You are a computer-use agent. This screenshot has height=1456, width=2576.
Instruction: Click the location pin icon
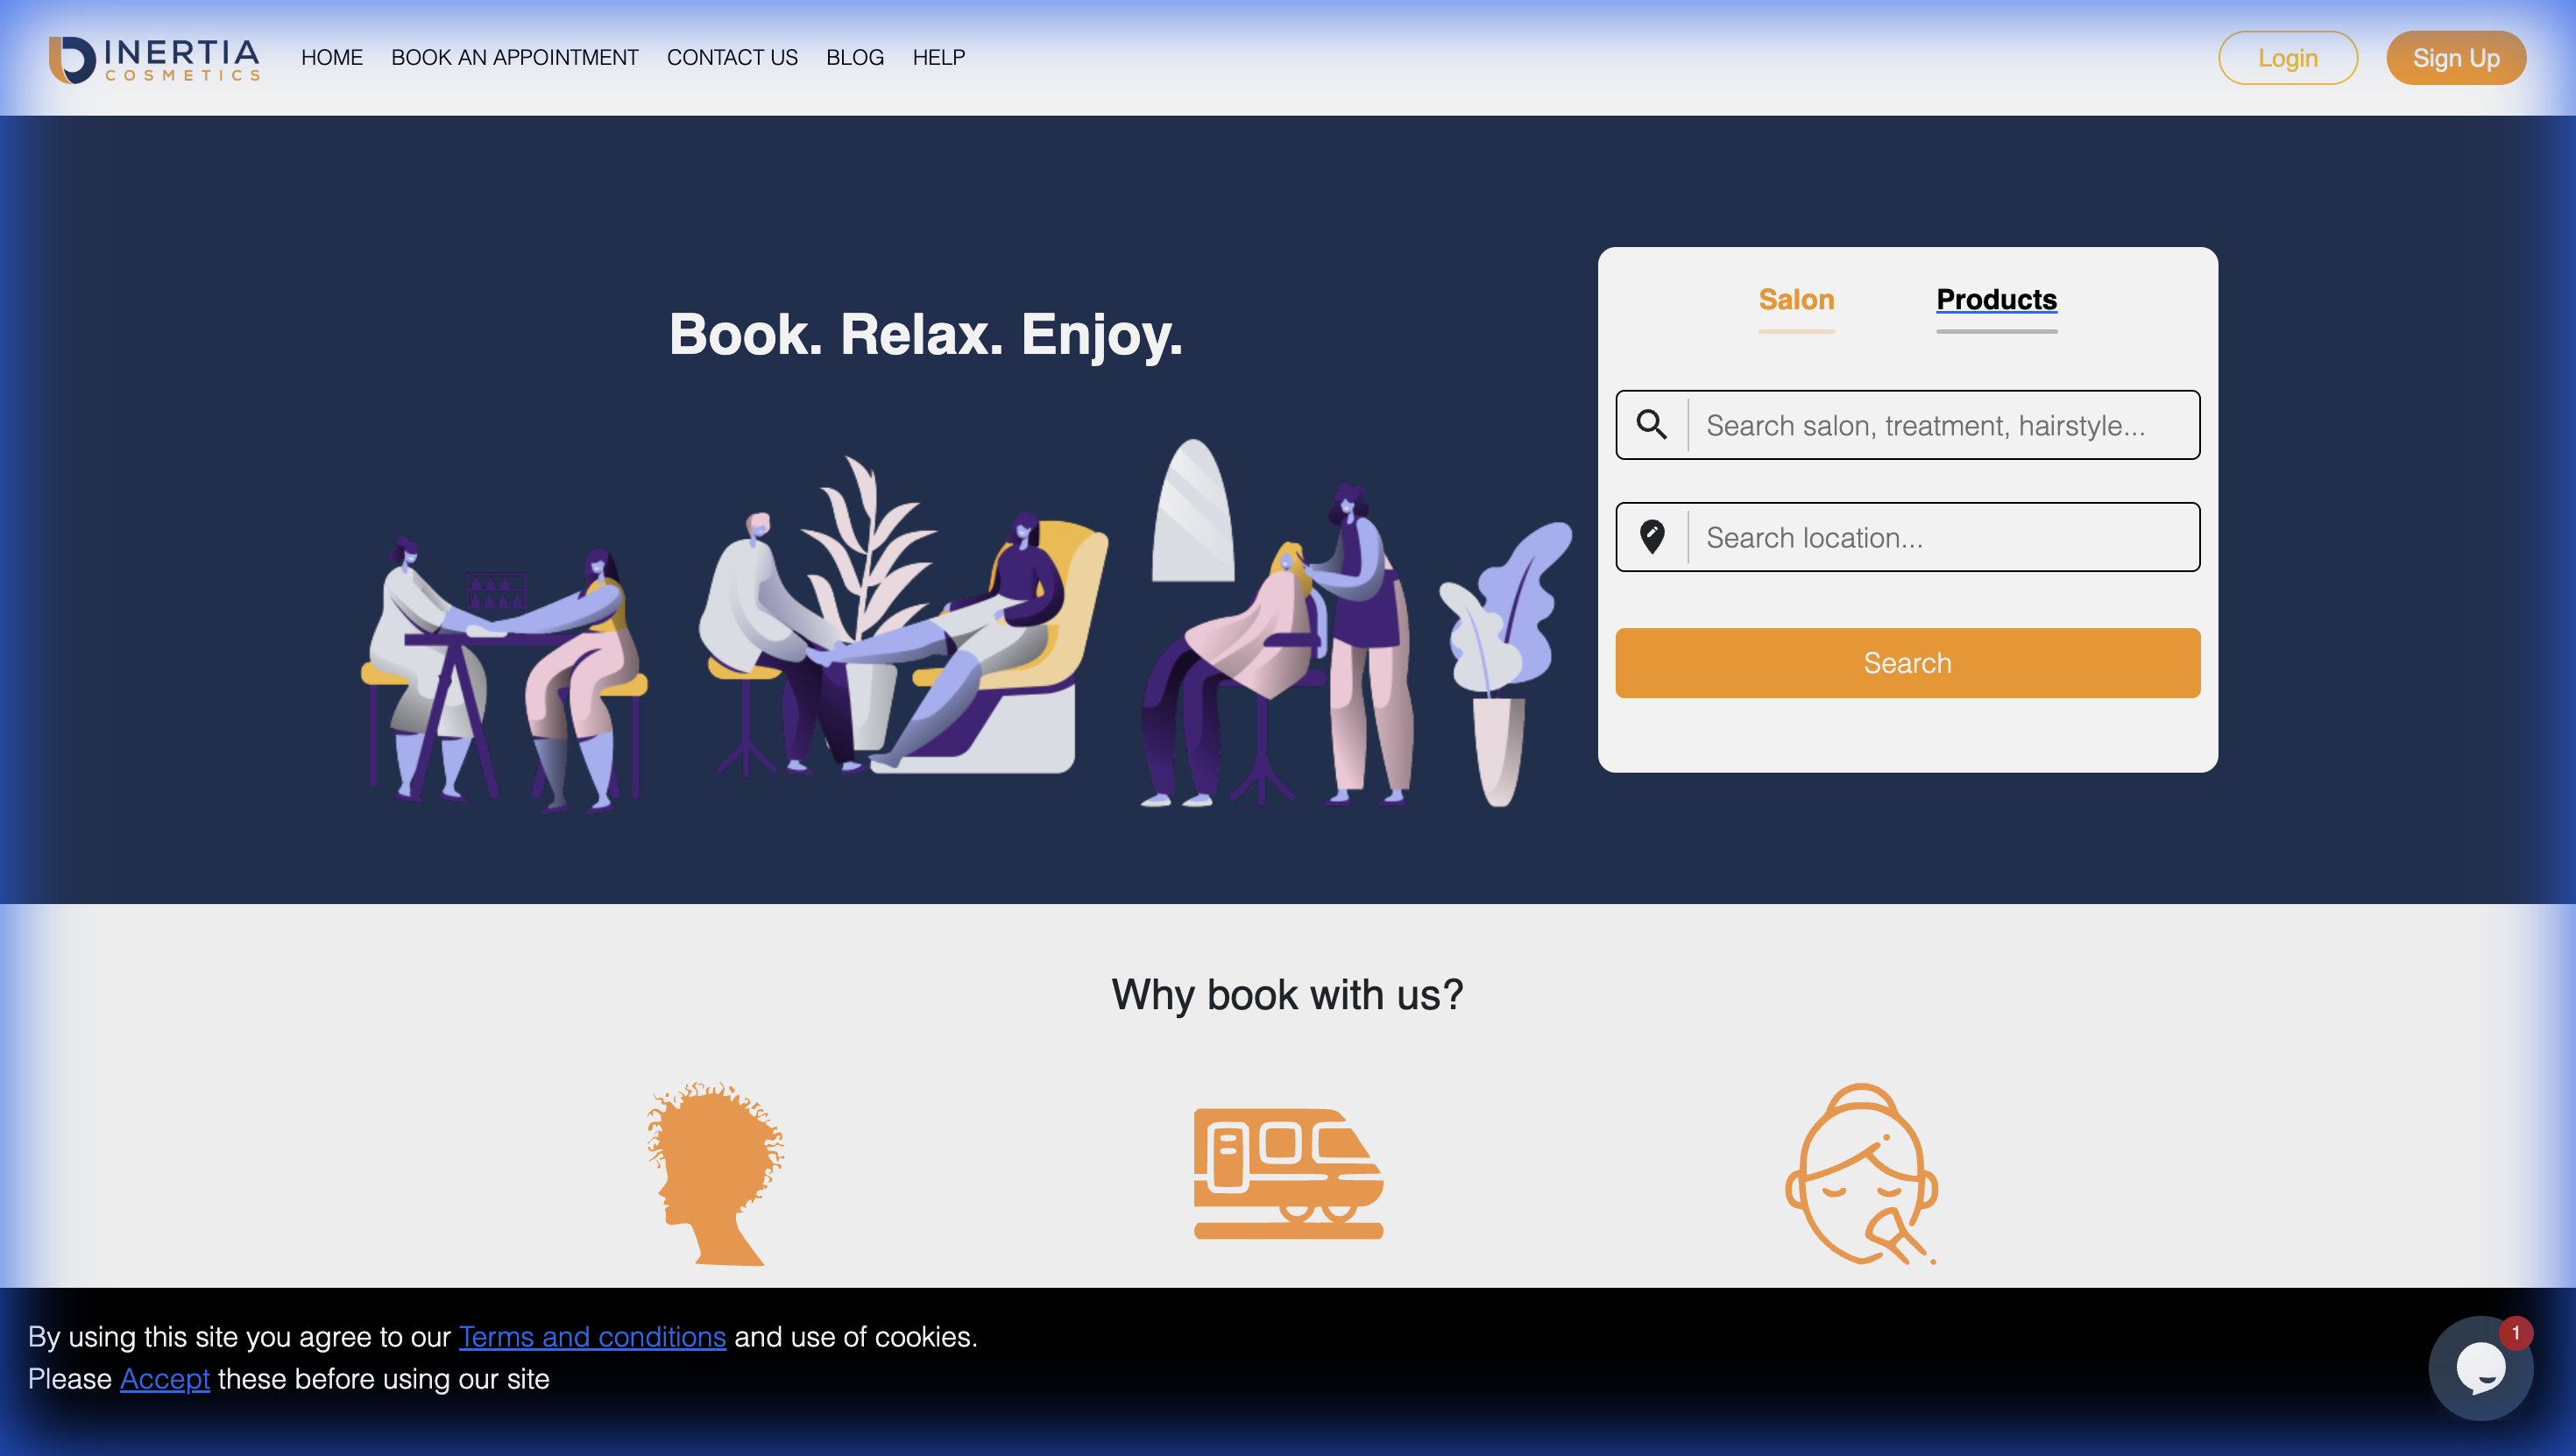[x=1652, y=537]
